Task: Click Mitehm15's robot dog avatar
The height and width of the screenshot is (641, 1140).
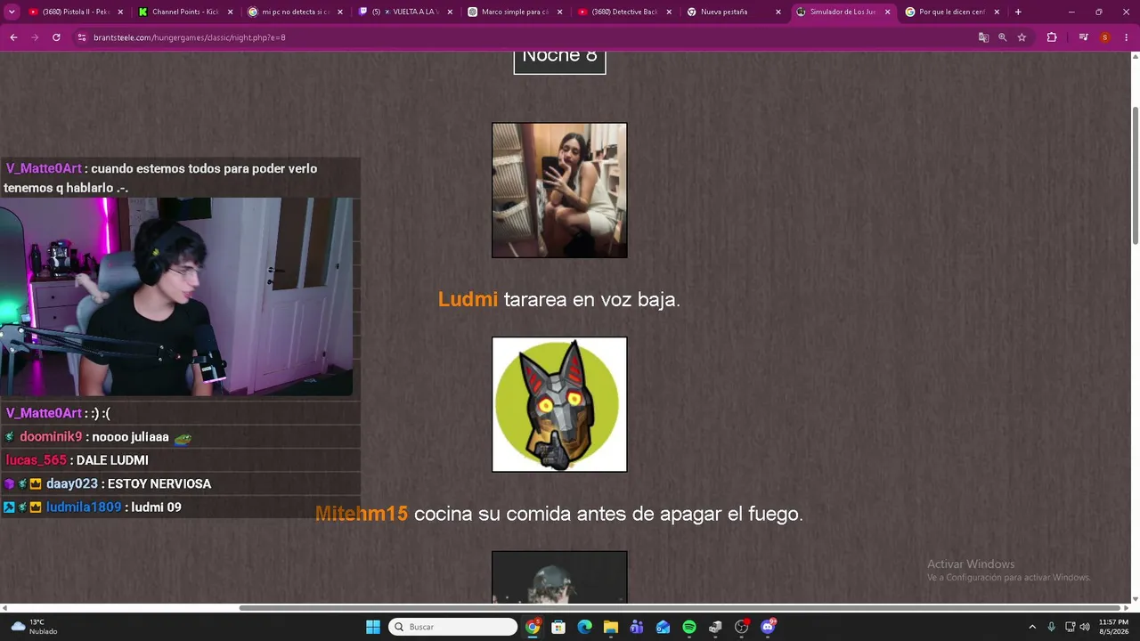Action: click(x=559, y=404)
